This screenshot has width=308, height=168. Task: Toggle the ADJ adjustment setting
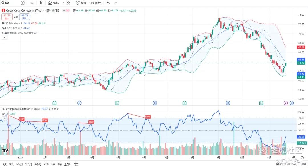click(x=303, y=165)
